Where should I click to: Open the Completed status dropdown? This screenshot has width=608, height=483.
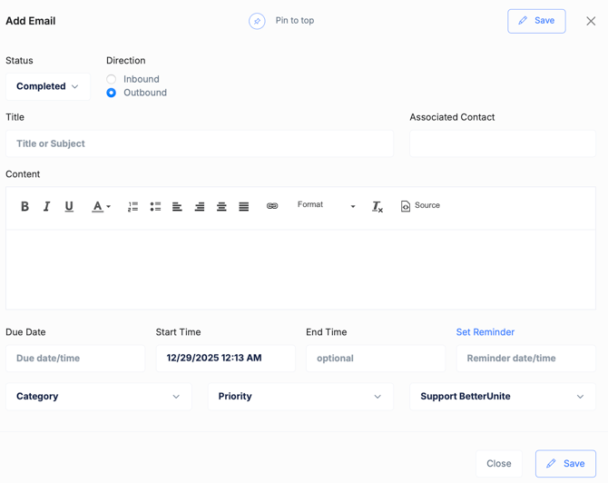pos(48,86)
